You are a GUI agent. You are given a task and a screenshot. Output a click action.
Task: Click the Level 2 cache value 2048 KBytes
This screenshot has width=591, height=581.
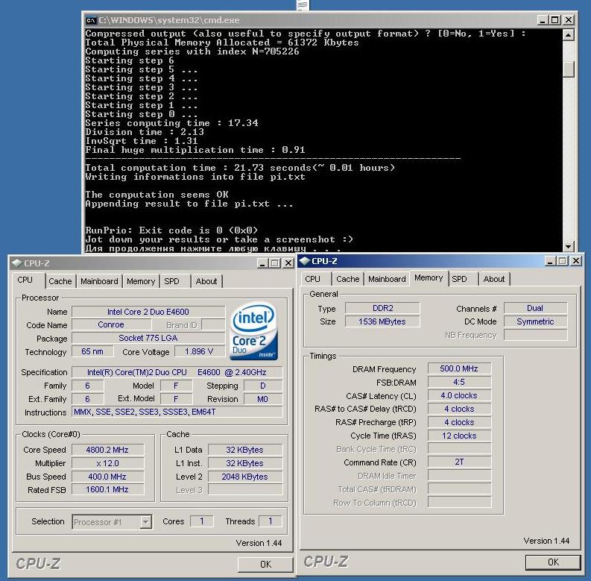[244, 477]
